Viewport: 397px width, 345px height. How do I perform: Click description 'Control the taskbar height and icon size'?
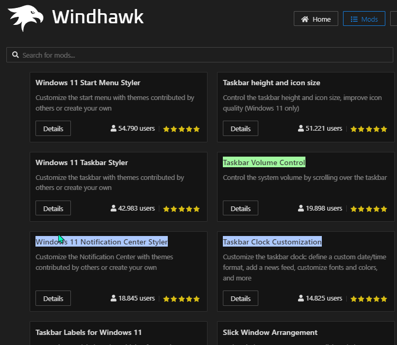pos(302,103)
